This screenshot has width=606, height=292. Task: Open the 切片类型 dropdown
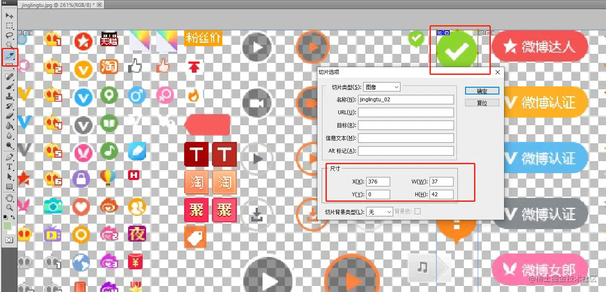[382, 87]
